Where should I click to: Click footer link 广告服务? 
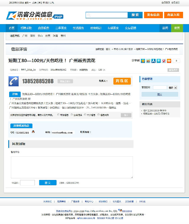coord(75,202)
